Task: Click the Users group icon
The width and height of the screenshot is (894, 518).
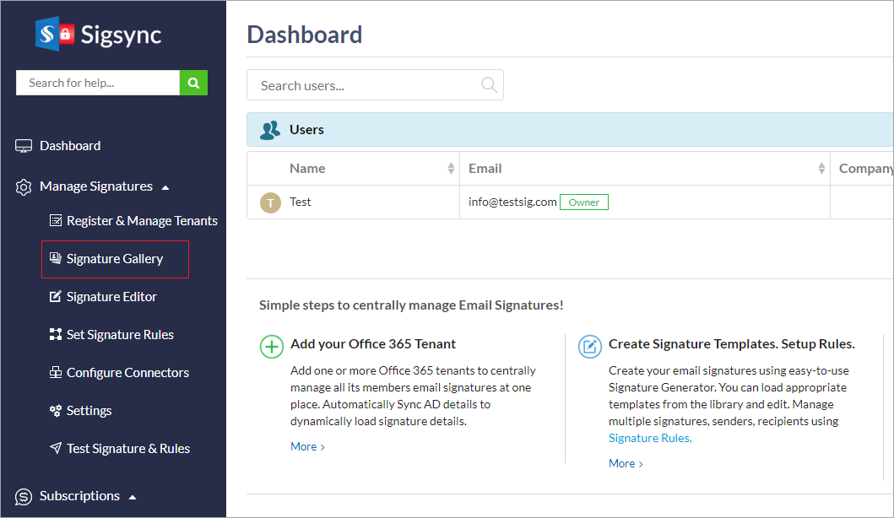Action: 270,130
